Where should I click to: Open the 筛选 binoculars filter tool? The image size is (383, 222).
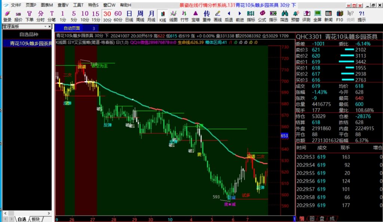[x=284, y=16]
